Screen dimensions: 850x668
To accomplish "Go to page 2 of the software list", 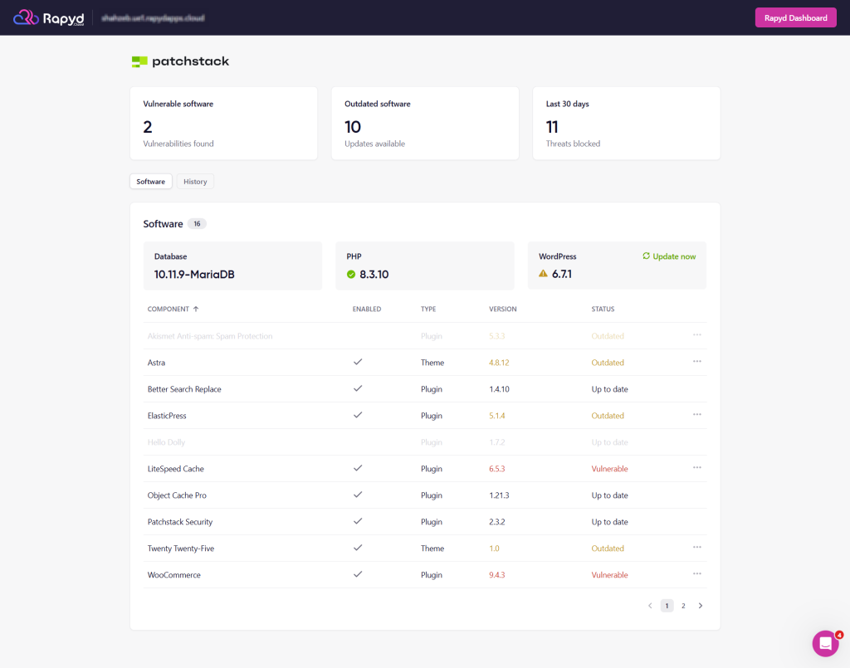I will click(x=683, y=606).
